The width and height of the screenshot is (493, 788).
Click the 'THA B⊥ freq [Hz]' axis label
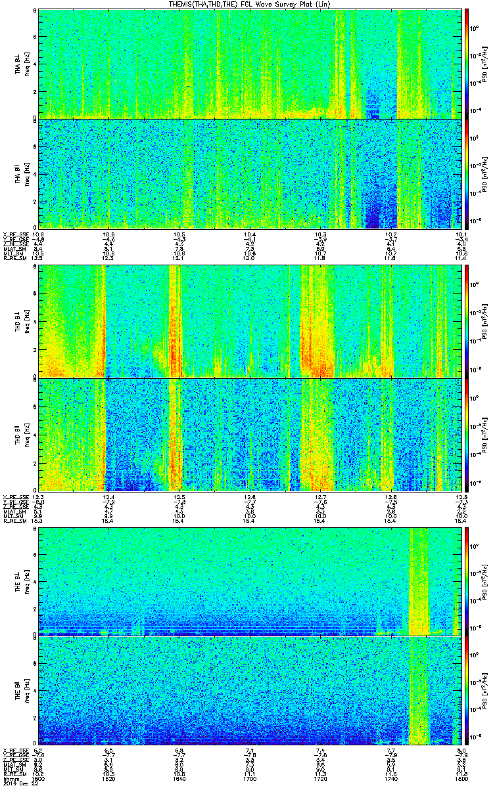(22, 63)
